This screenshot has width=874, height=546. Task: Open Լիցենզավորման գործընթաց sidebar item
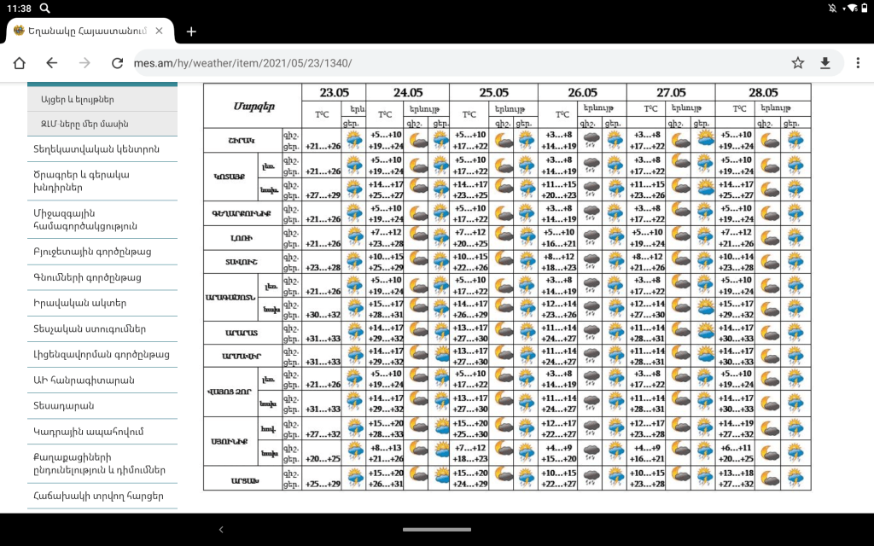point(101,354)
